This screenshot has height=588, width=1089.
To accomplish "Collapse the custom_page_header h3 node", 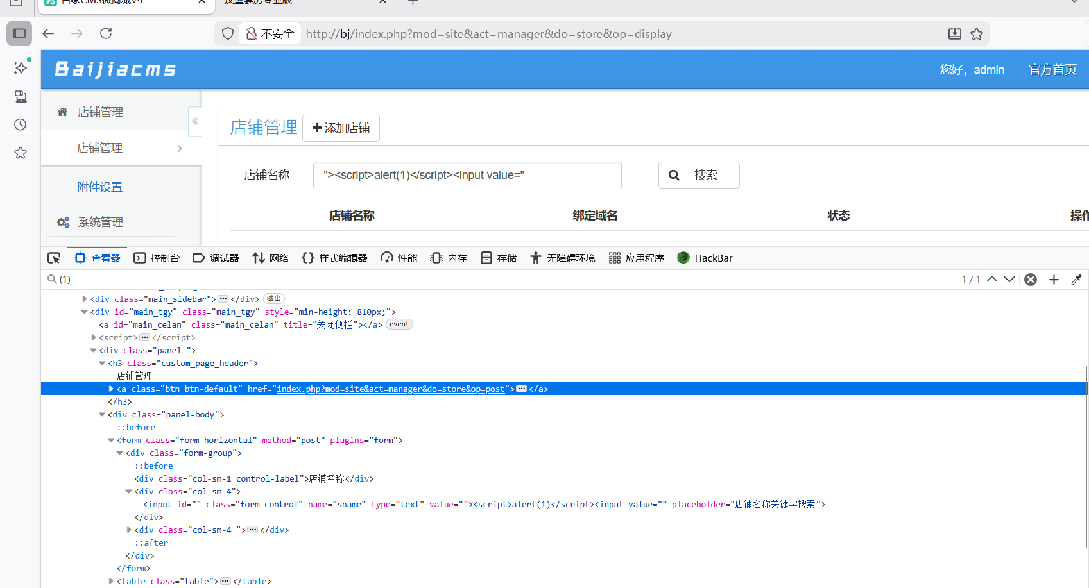I will [102, 363].
